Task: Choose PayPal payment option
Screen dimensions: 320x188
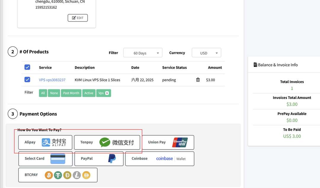Action: point(99,159)
